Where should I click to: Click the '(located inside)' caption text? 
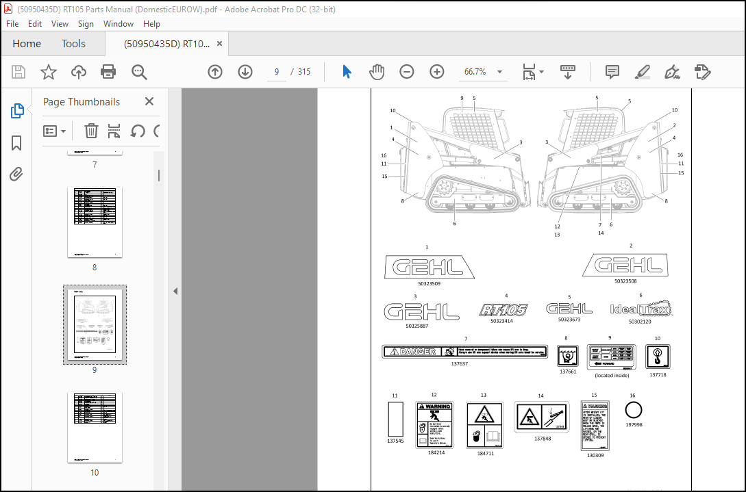coord(612,376)
